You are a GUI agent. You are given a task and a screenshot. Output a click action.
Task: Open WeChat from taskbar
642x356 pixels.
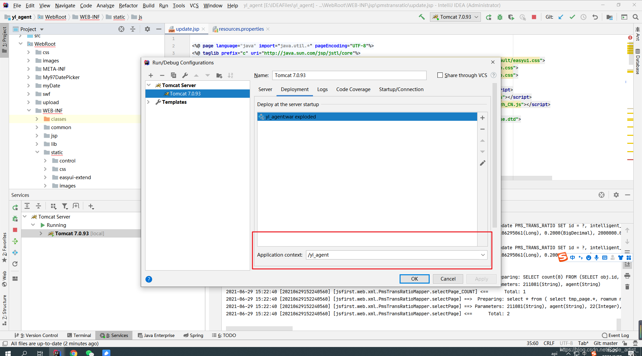90,353
